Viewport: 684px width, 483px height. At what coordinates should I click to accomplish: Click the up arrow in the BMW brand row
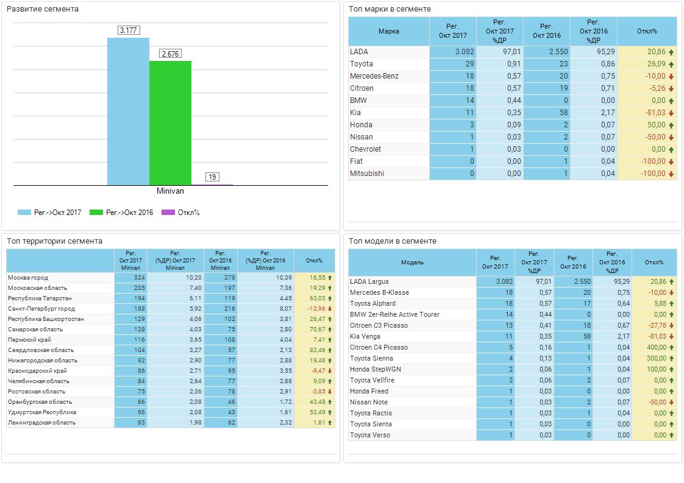pyautogui.click(x=671, y=101)
